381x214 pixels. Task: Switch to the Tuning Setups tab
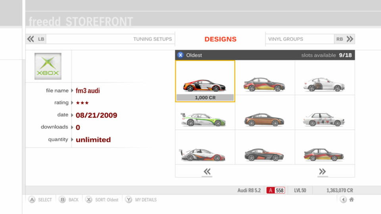pos(152,39)
